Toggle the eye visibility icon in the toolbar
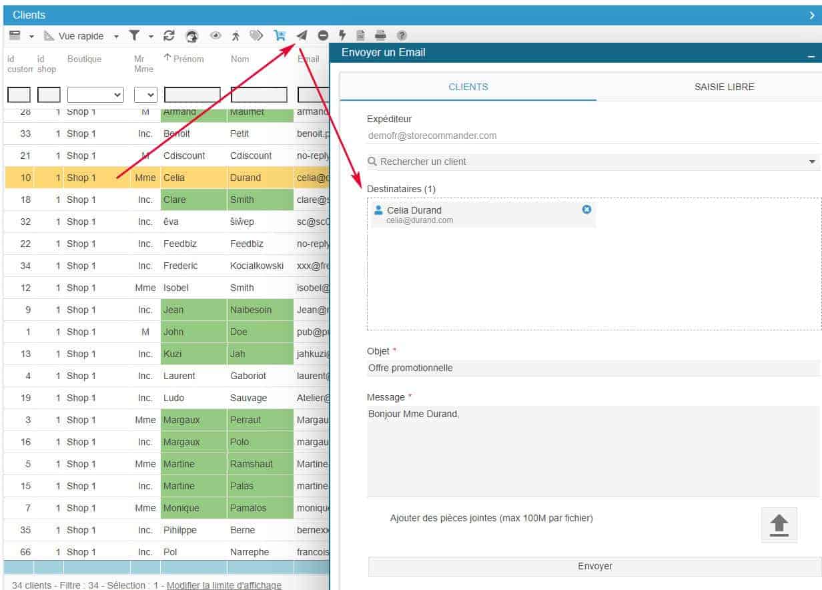 click(x=216, y=36)
